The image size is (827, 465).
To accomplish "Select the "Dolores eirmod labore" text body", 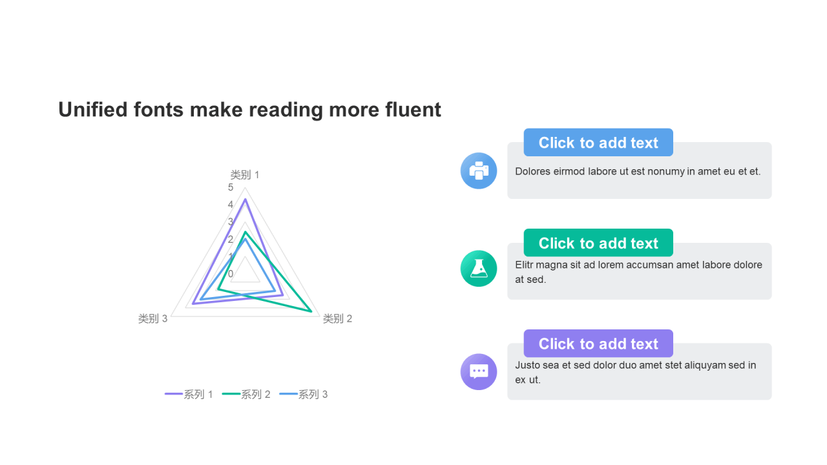I will click(x=638, y=172).
